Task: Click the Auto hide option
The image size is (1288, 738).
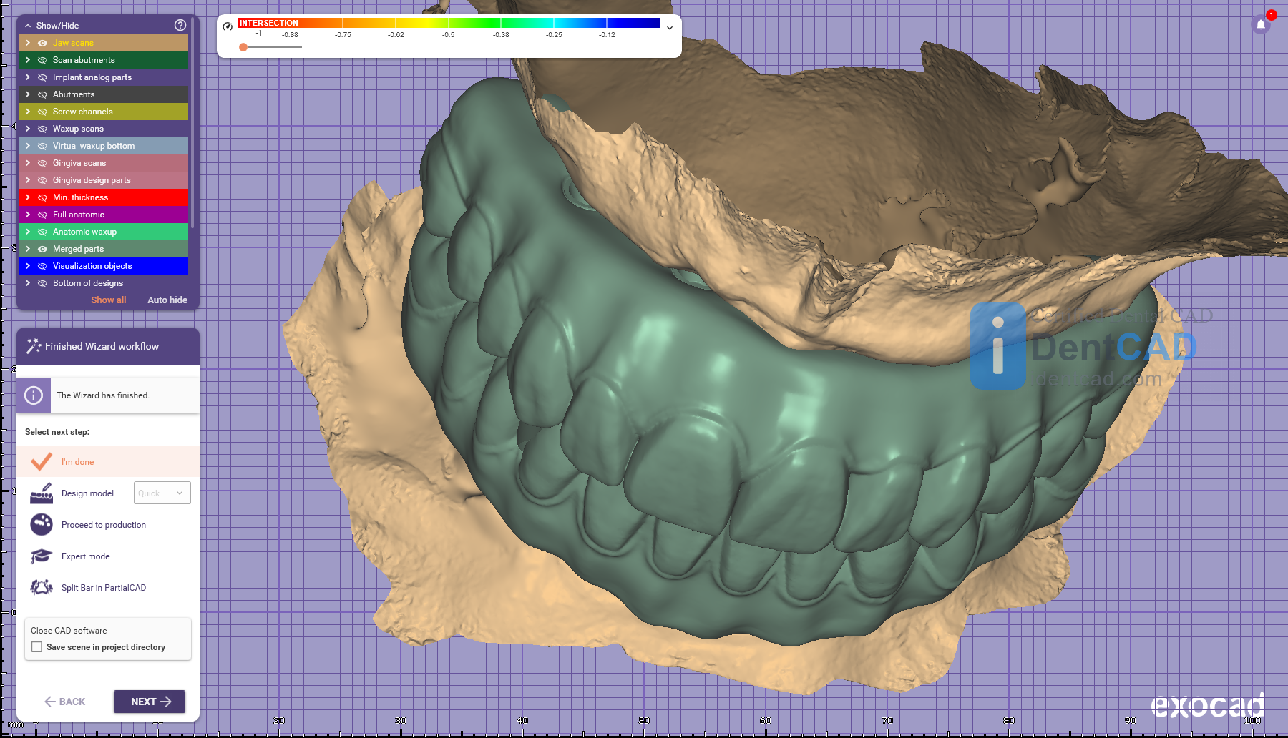Action: pyautogui.click(x=167, y=300)
